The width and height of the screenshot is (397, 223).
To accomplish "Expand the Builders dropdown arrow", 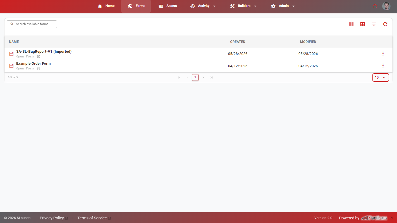I will click(x=255, y=6).
